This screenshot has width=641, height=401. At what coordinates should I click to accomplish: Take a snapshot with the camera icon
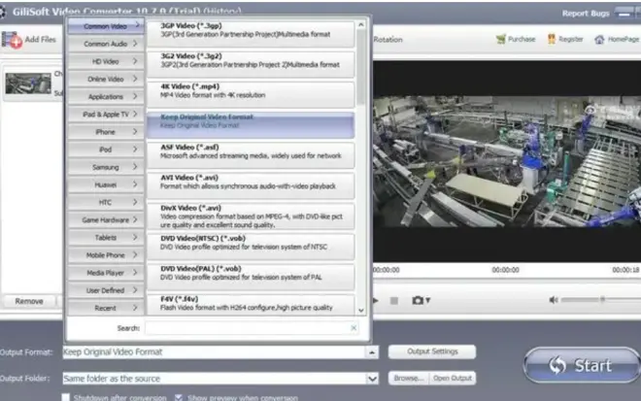tap(418, 300)
